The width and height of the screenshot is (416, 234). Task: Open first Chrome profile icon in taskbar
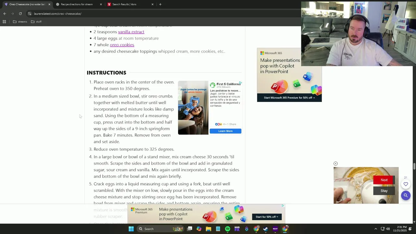coord(256,229)
